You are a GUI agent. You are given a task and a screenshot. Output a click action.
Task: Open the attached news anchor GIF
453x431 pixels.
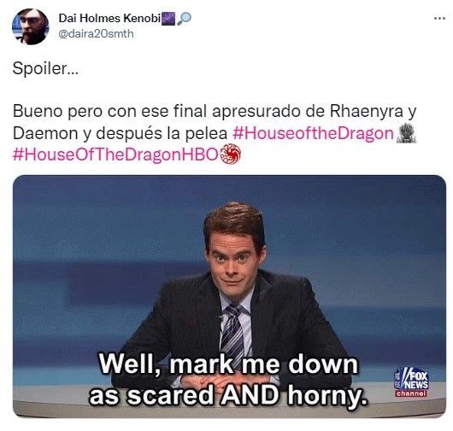229,296
